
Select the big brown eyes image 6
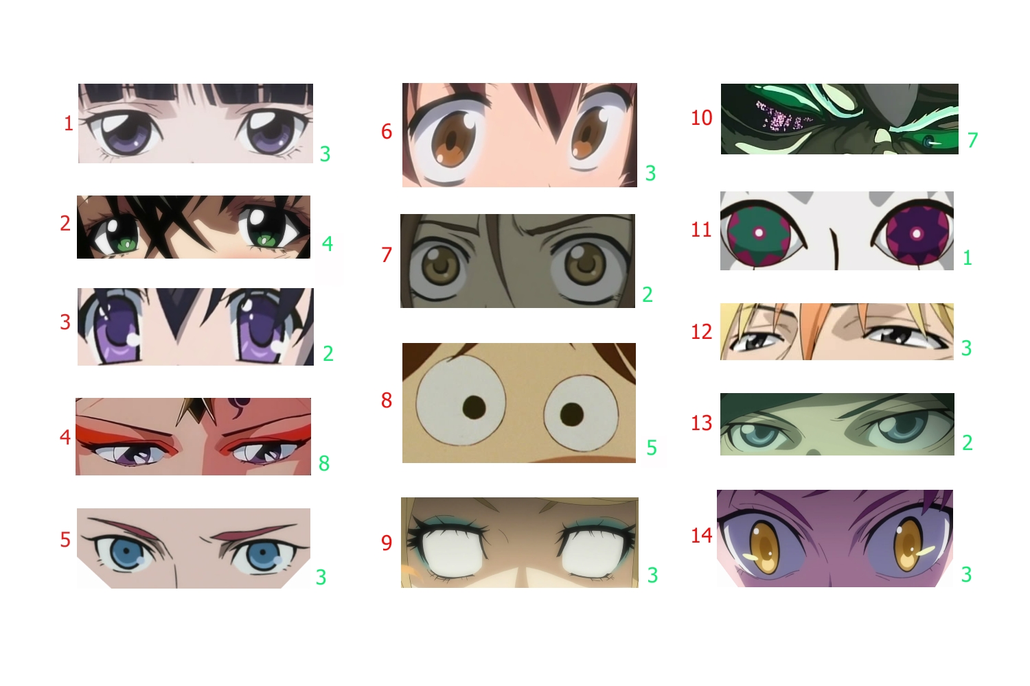click(520, 135)
